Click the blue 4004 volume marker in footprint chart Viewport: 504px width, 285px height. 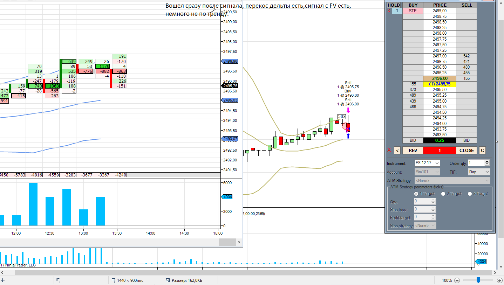[x=227, y=197]
